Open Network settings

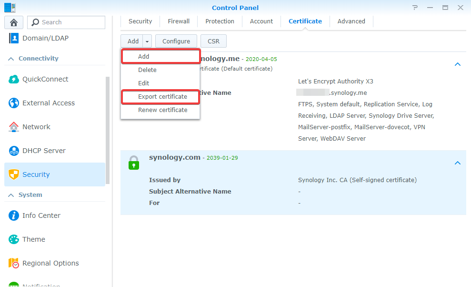click(x=36, y=127)
